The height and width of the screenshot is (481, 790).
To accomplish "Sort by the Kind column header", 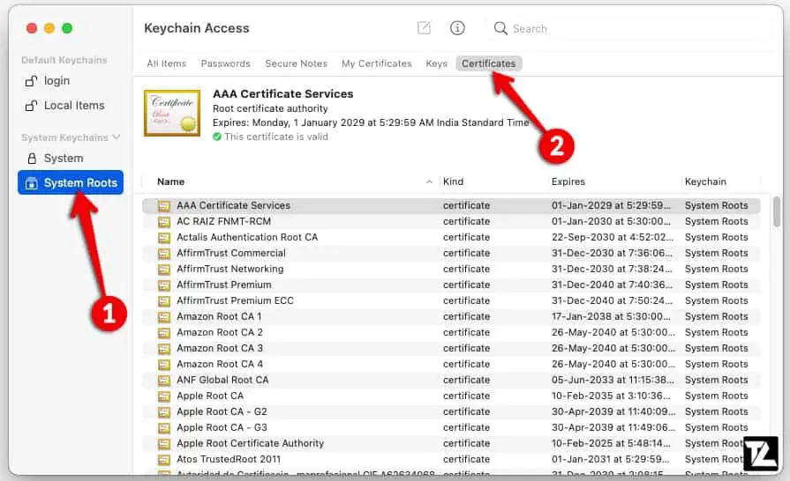I will (x=453, y=182).
